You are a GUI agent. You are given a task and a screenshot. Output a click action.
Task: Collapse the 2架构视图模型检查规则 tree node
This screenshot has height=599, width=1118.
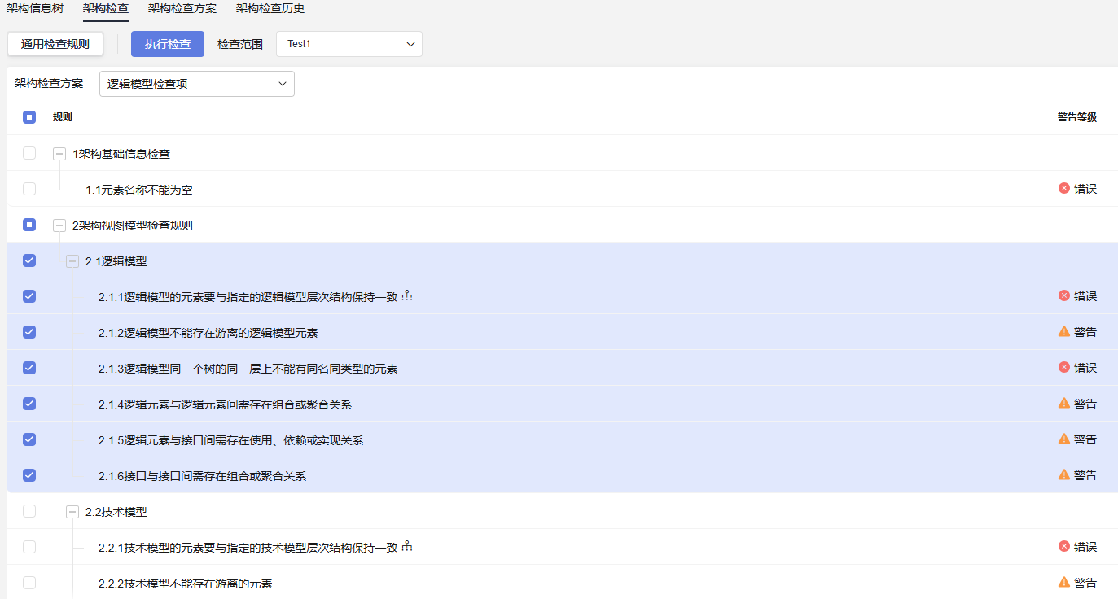pyautogui.click(x=59, y=225)
